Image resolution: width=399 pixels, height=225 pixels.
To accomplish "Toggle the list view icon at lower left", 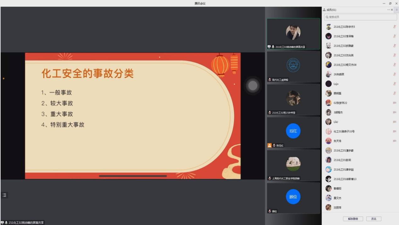I will [x=4, y=195].
